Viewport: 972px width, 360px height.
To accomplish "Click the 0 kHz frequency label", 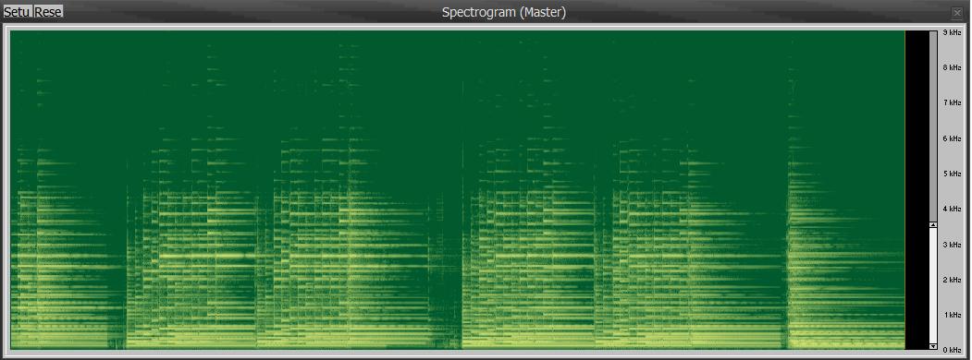I will 952,350.
